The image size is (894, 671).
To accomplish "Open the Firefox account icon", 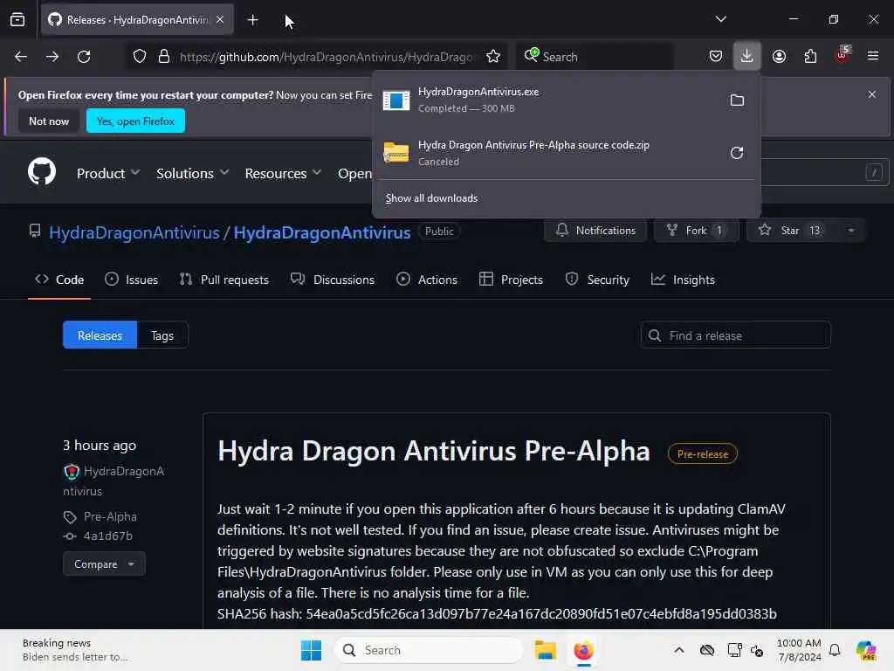I will pos(779,56).
